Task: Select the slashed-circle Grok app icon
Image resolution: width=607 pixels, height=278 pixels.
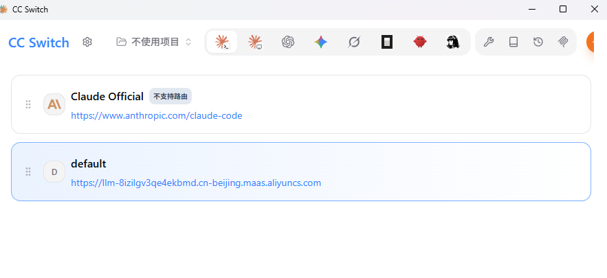Action: coord(354,42)
